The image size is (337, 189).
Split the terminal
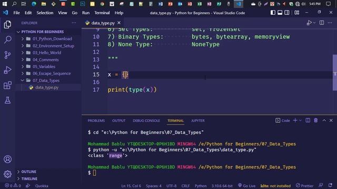308,120
